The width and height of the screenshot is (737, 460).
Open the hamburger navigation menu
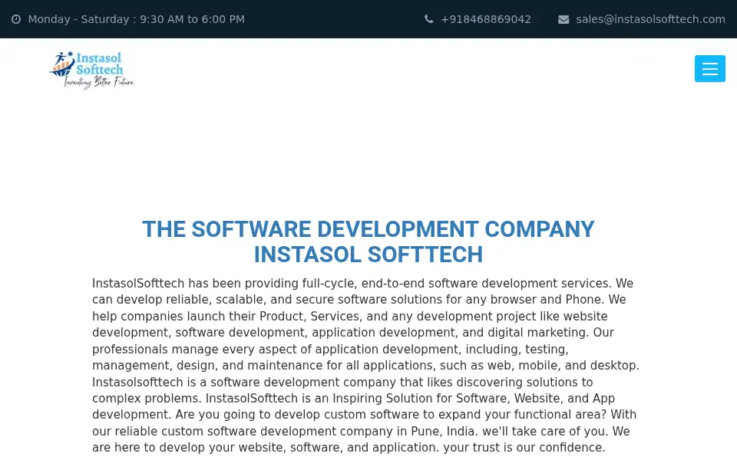click(x=709, y=68)
